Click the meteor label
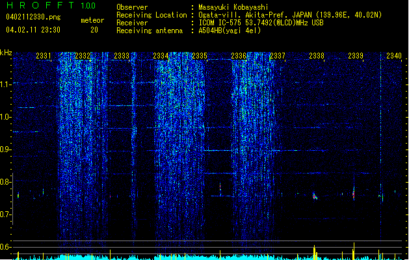This screenshot has height=260, width=409. [92, 20]
